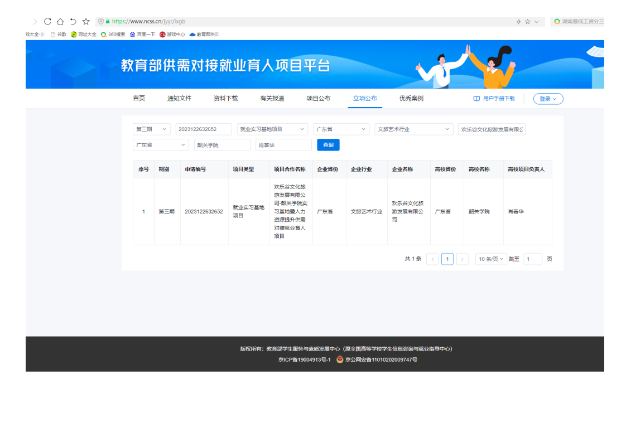Open the 10条/页 page size dropdown

(x=491, y=259)
